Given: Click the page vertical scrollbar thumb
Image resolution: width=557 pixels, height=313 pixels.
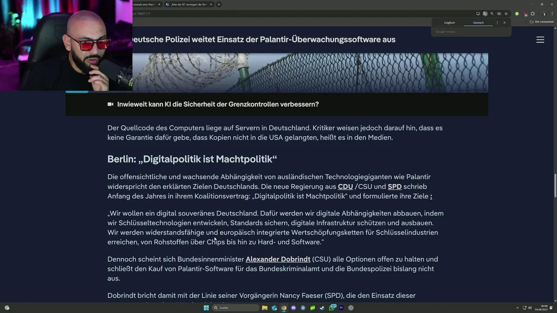Looking at the screenshot, I should (x=554, y=186).
